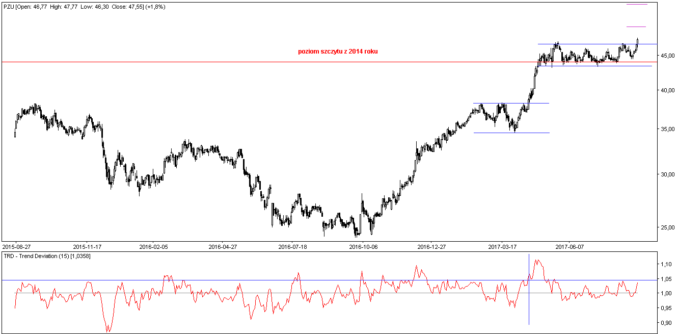Click the 2015-11-17 date axis label

pyautogui.click(x=87, y=246)
